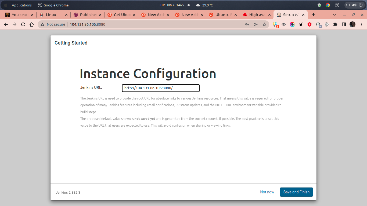Open the accessibility menu in top bar
The width and height of the screenshot is (367, 206).
(x=337, y=5)
